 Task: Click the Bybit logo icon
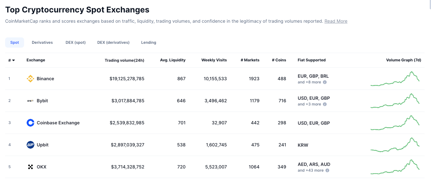pyautogui.click(x=30, y=101)
